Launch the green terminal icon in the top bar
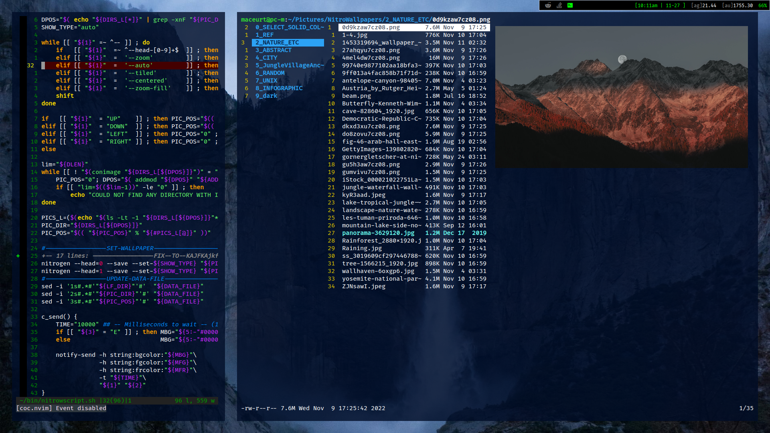The width and height of the screenshot is (770, 433). click(570, 5)
